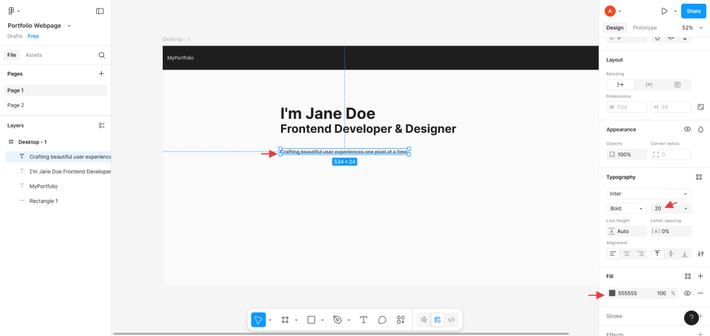Click the blue Share button
The height and width of the screenshot is (336, 710).
coord(693,11)
